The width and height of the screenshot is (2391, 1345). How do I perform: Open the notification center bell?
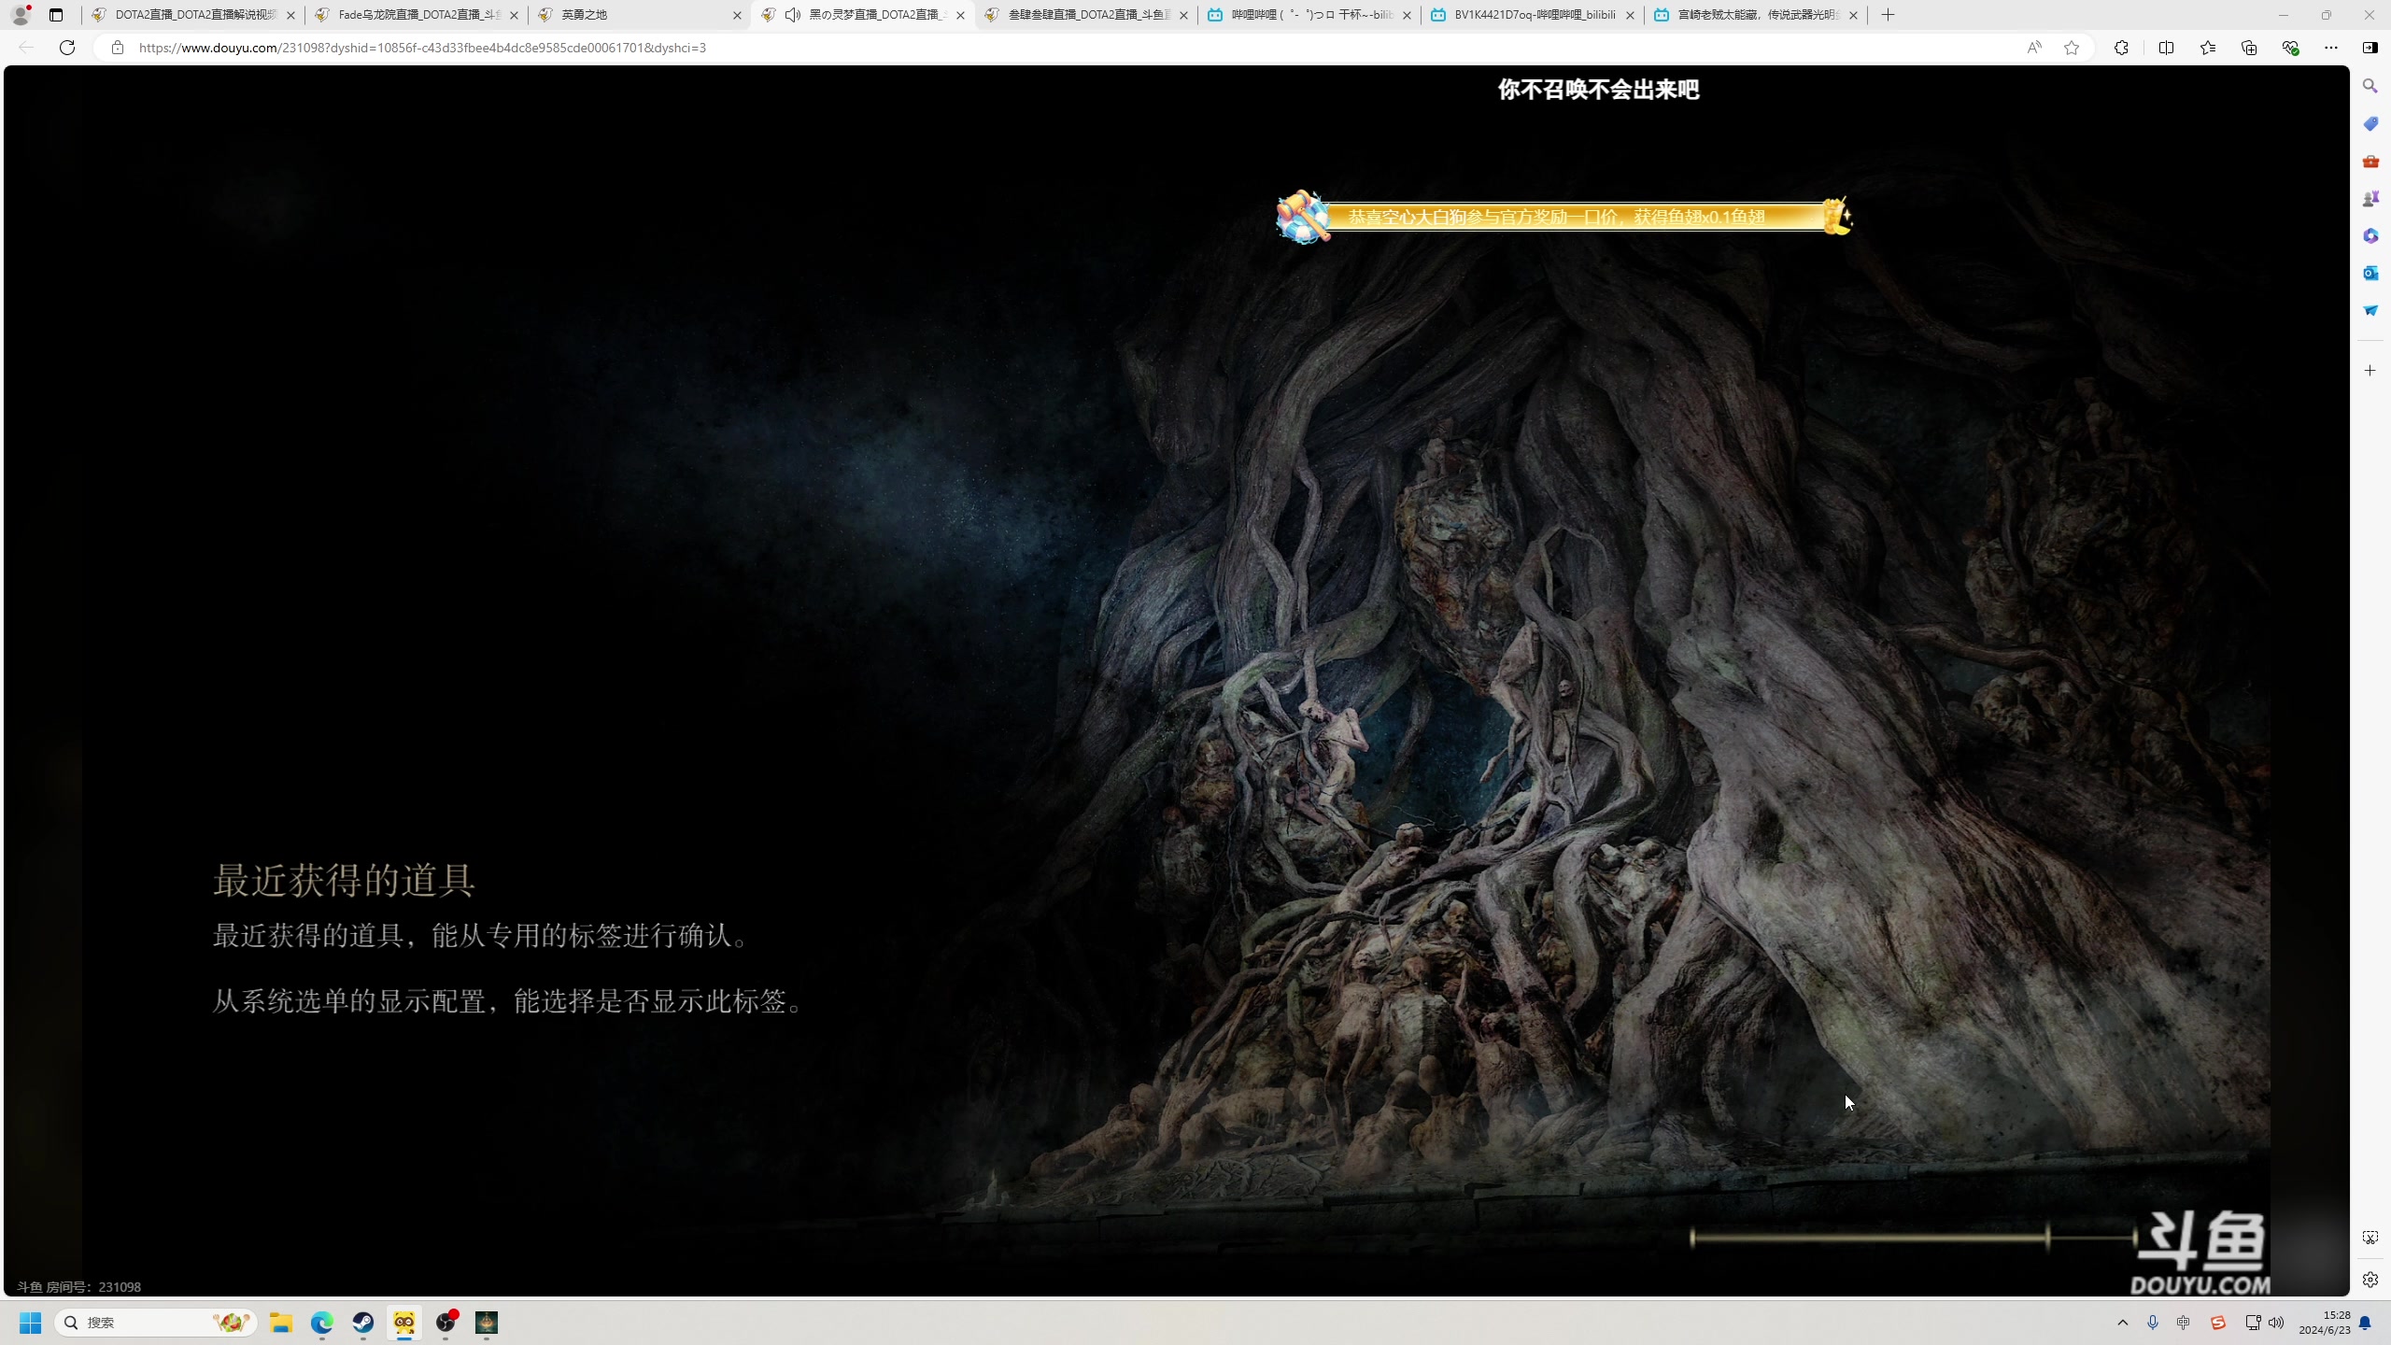[x=2366, y=1323]
